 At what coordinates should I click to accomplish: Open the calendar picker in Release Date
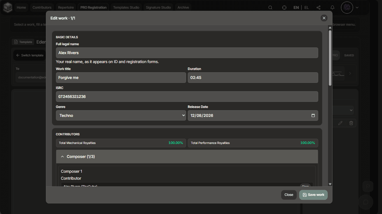313,116
